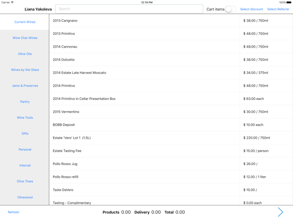Image resolution: width=293 pixels, height=219 pixels.
Task: Open Select Referrer link
Action: 278,9
